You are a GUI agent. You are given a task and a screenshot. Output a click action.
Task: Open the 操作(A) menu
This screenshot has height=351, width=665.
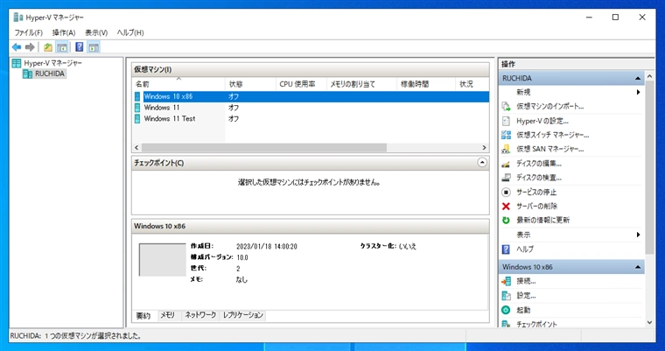(64, 32)
